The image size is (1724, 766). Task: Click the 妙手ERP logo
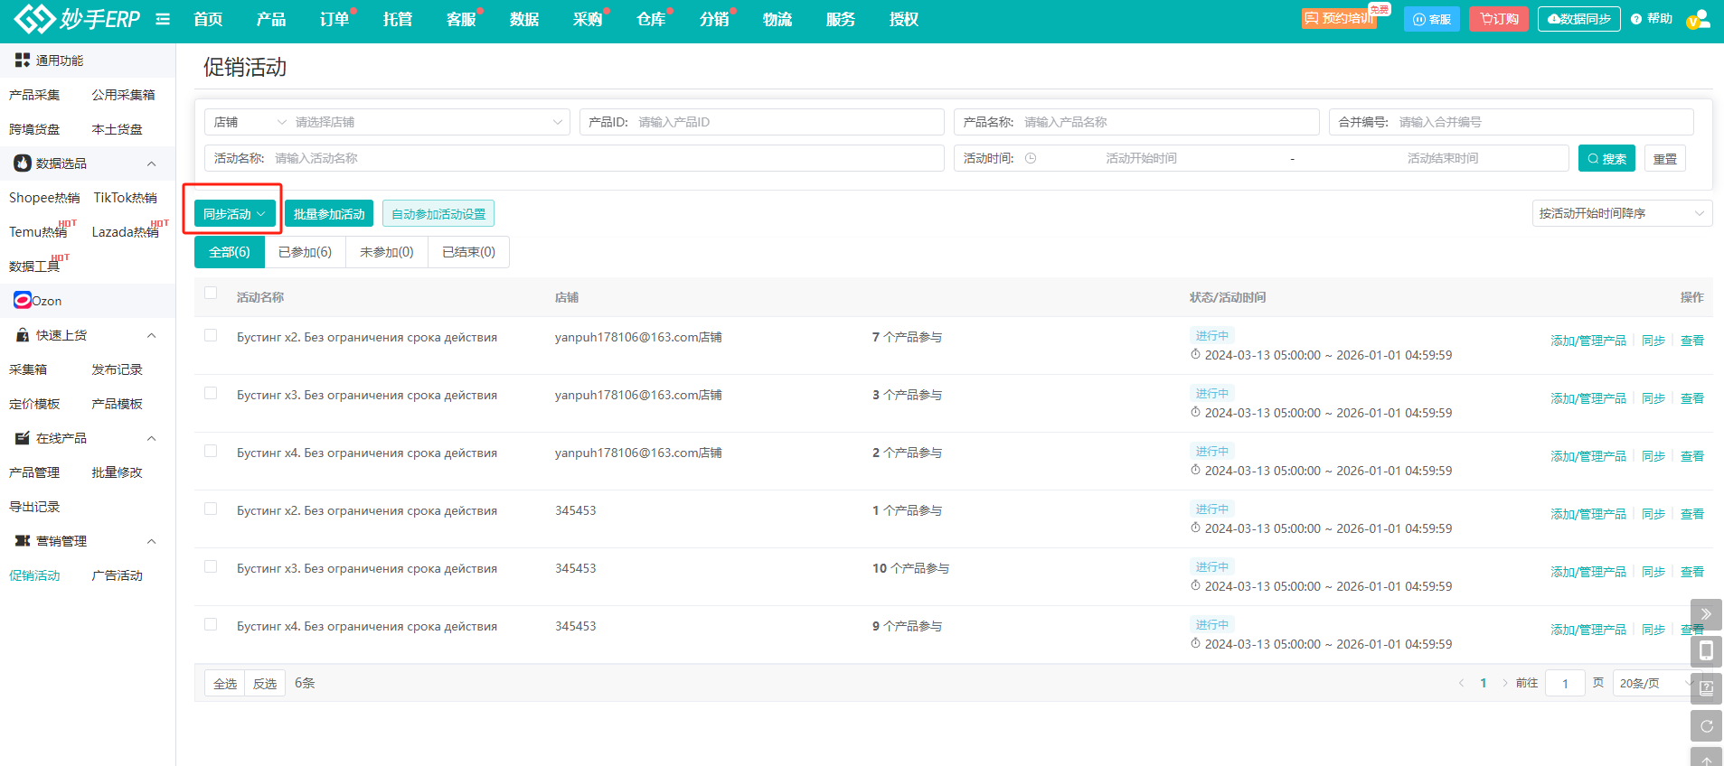pos(77,18)
